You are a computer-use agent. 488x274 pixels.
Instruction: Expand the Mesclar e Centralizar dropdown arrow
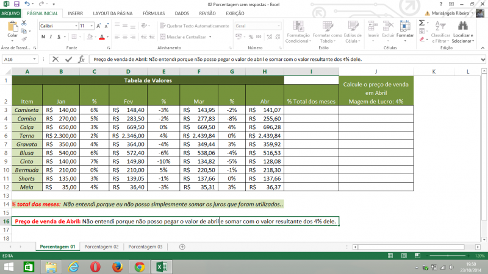210,37
